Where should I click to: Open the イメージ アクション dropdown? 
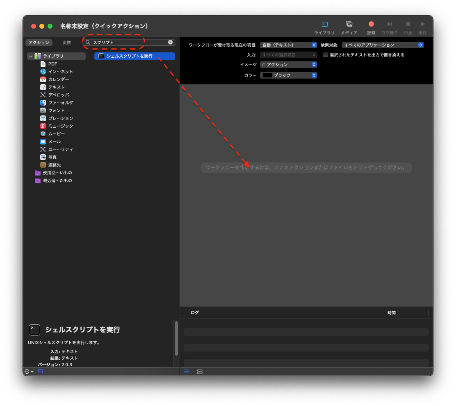pos(289,65)
